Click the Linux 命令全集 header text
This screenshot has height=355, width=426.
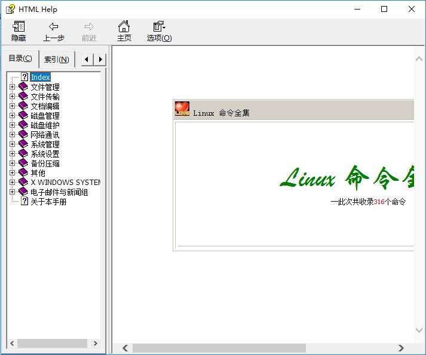pyautogui.click(x=221, y=113)
